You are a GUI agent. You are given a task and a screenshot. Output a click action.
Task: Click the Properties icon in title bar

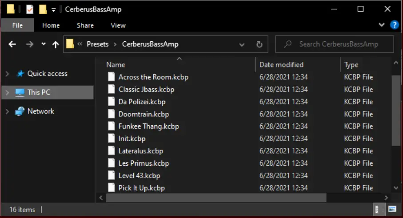pos(30,9)
